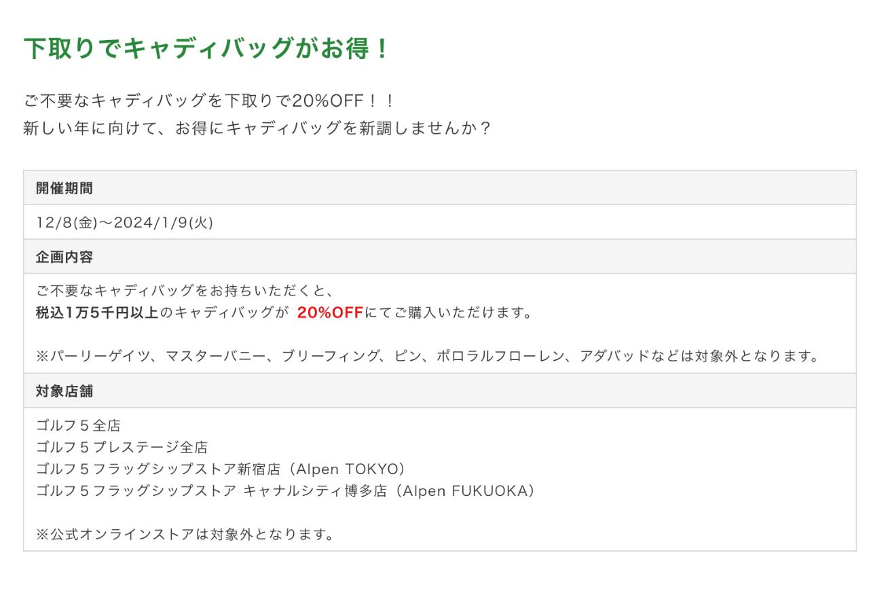Click the bold text 税込1万5千円以上

click(x=97, y=313)
